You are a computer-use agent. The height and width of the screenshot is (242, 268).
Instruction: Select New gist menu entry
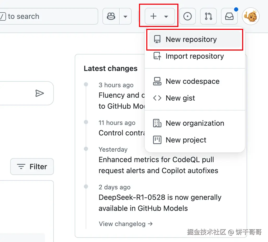195,98
